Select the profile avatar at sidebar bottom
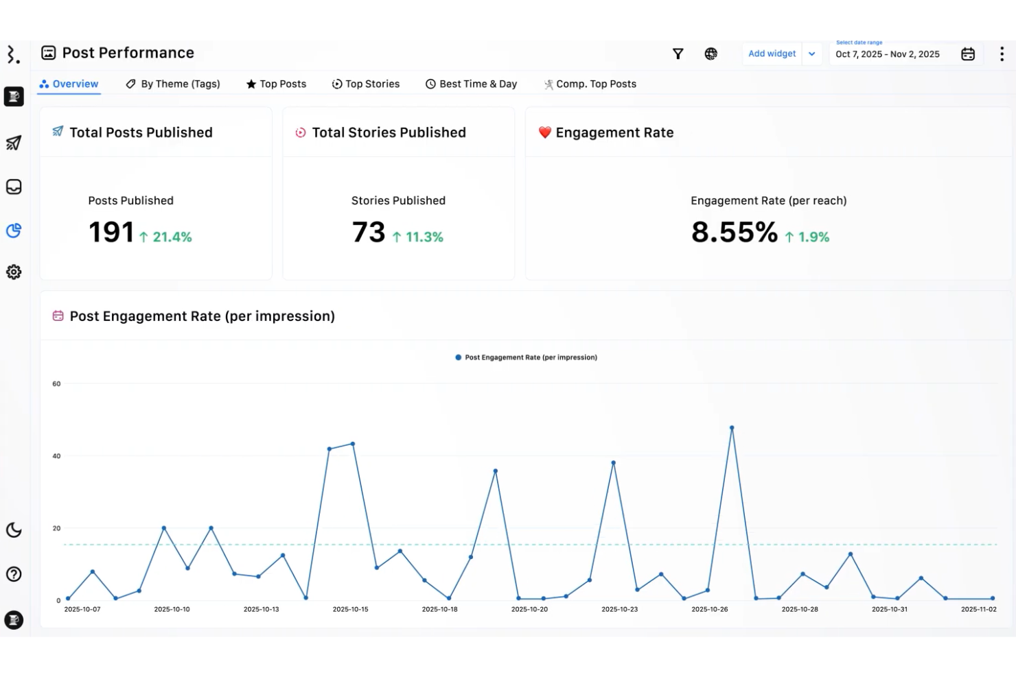Screen dimensions: 1016x677 (14, 619)
